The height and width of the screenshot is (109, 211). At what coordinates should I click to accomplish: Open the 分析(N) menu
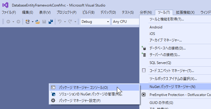point(146,12)
